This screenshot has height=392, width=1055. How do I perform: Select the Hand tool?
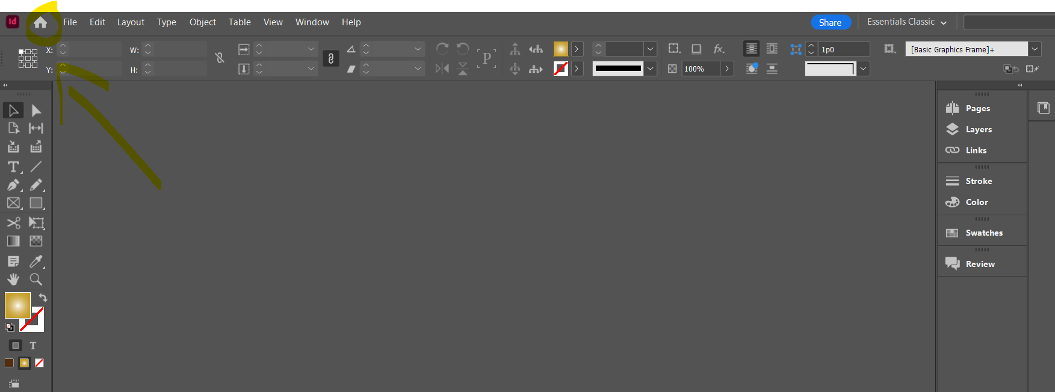tap(13, 279)
